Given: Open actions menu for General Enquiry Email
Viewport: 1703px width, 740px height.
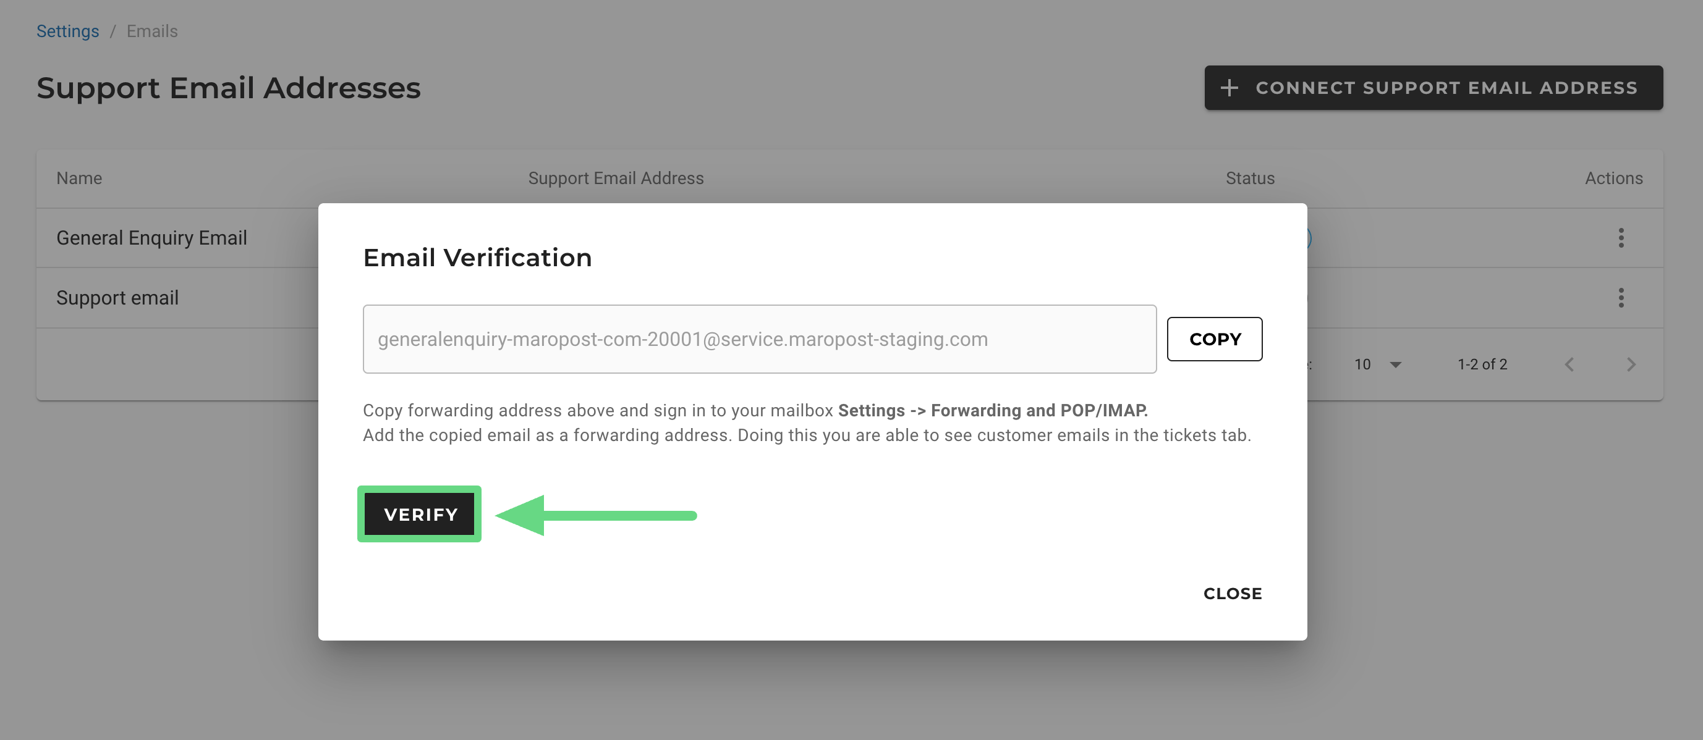Looking at the screenshot, I should coord(1620,238).
